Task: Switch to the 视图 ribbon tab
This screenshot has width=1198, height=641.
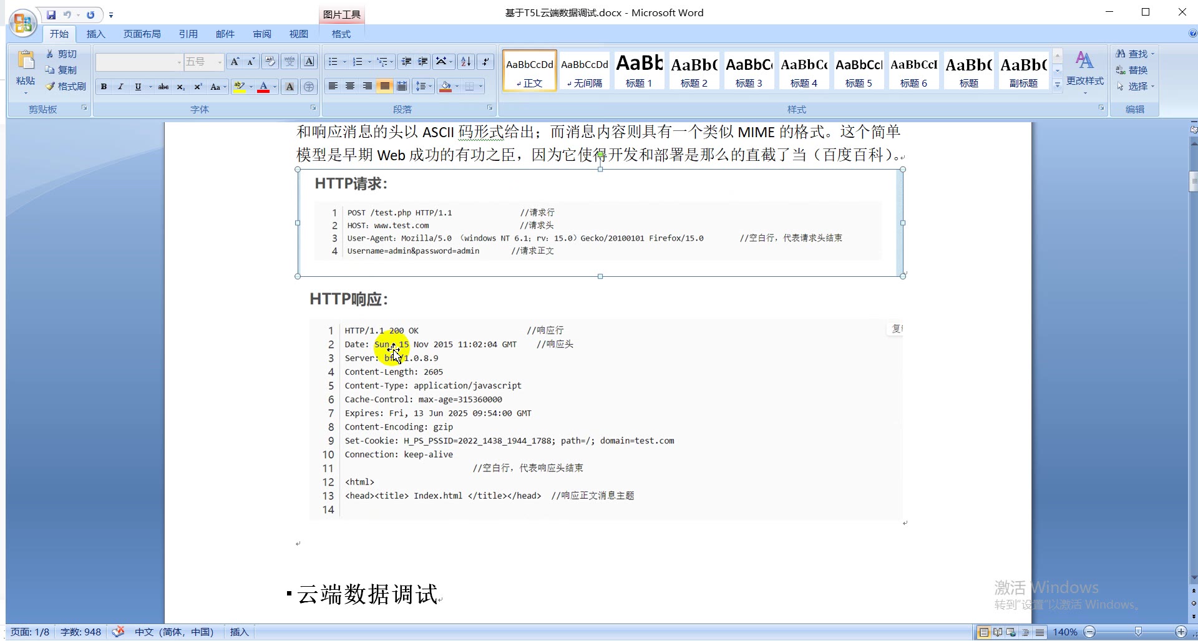Action: pyautogui.click(x=298, y=34)
